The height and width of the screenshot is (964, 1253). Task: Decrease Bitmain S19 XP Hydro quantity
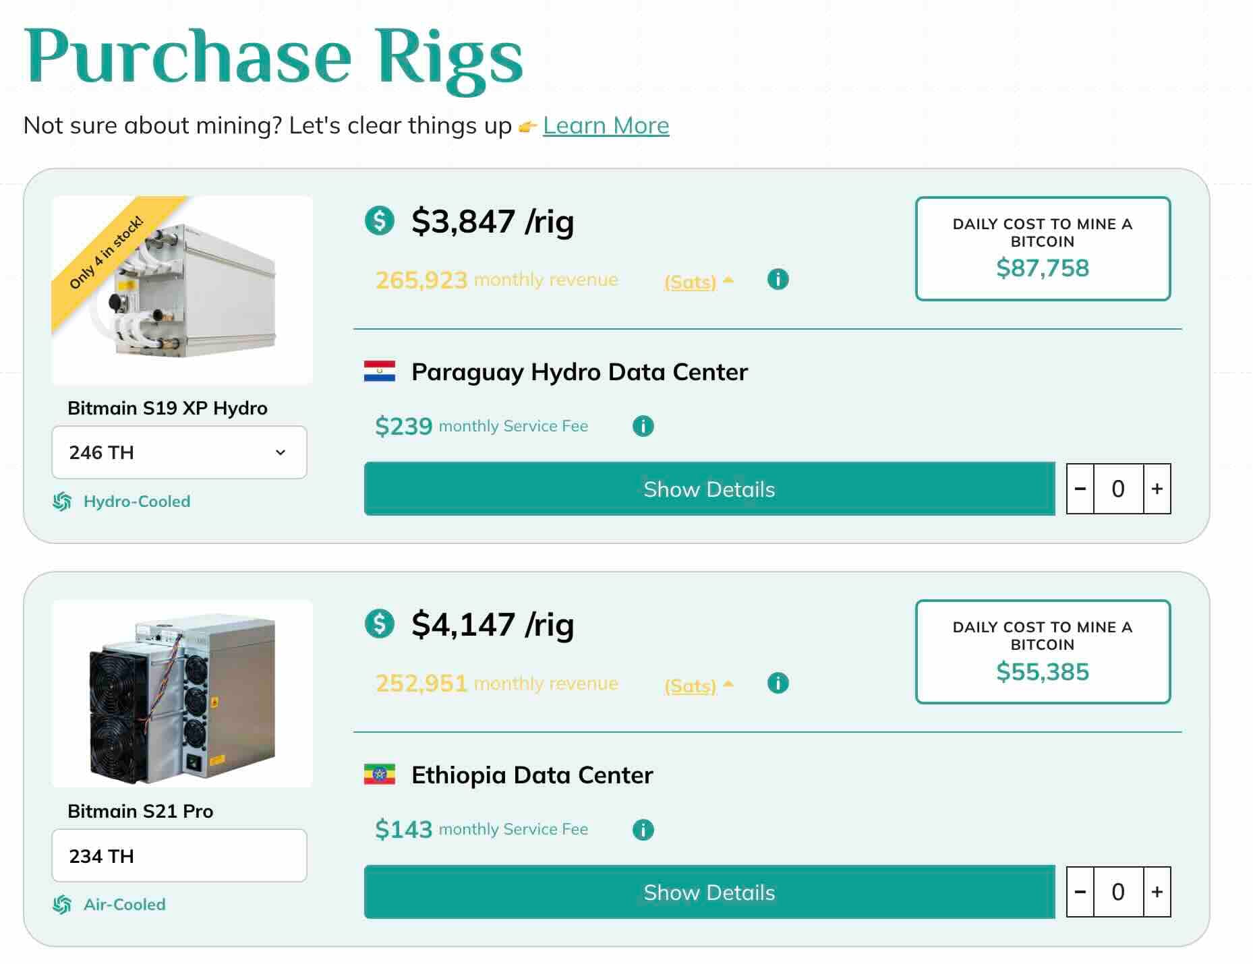1080,489
